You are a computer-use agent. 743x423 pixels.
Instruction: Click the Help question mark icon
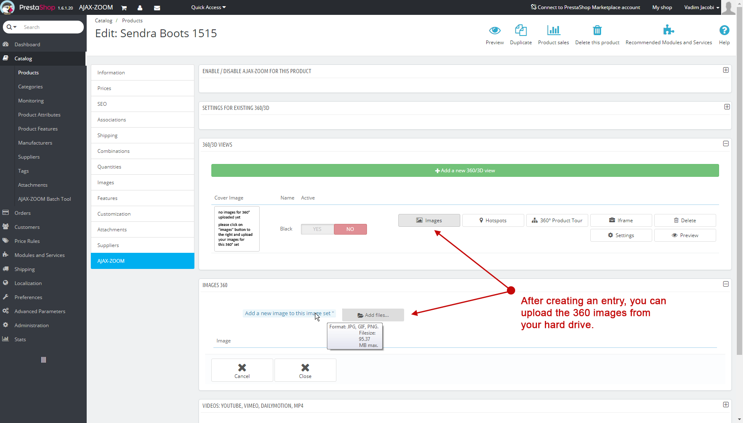pos(724,30)
